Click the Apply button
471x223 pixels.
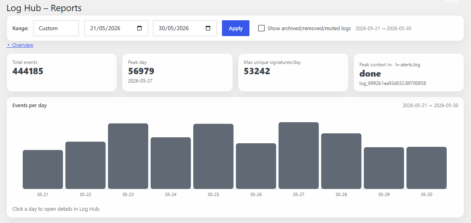pyautogui.click(x=235, y=28)
